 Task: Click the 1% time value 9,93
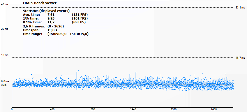pyautogui.click(x=51, y=18)
